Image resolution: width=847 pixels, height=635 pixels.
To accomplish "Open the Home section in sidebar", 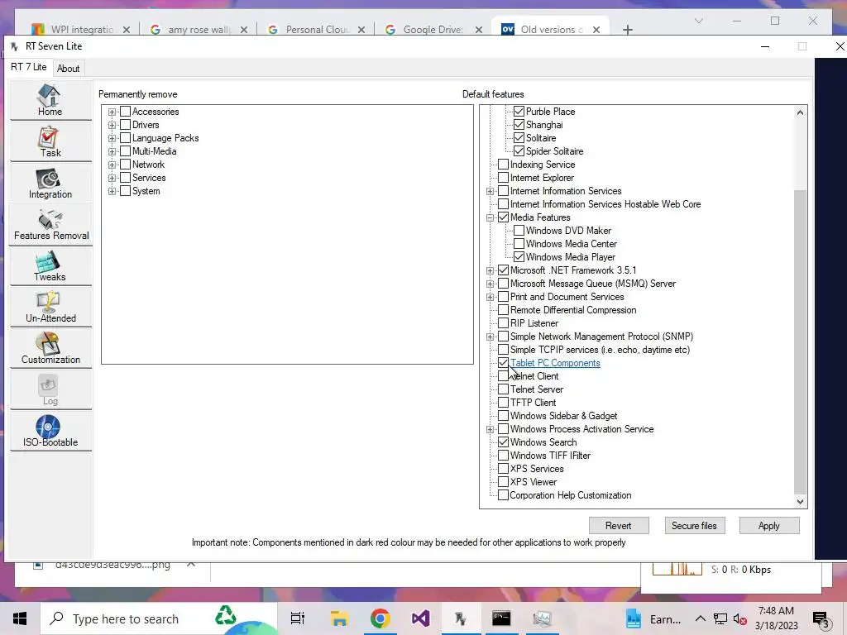I will coord(50,100).
